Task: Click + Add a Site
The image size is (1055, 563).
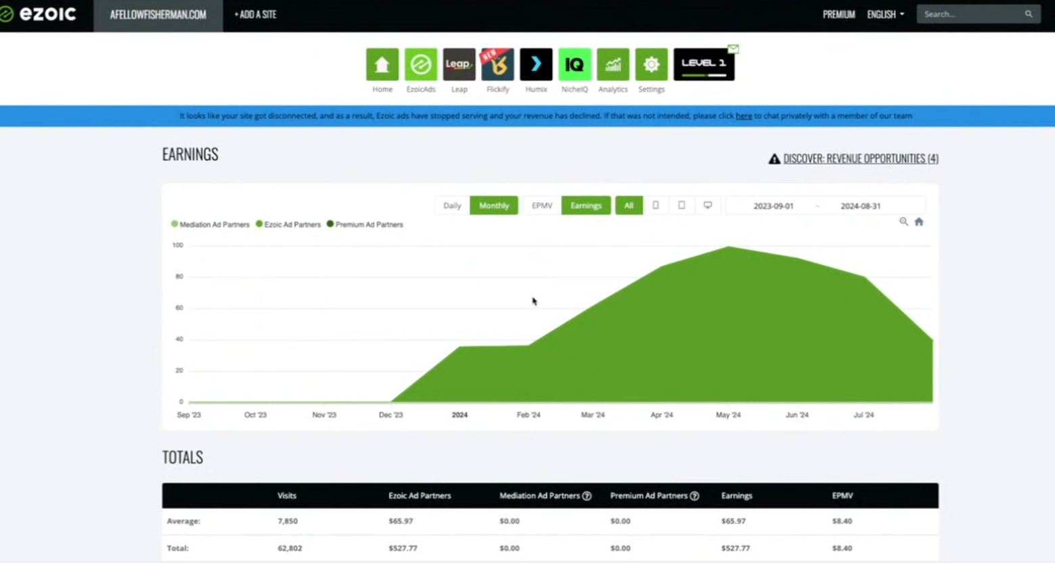Action: point(255,14)
